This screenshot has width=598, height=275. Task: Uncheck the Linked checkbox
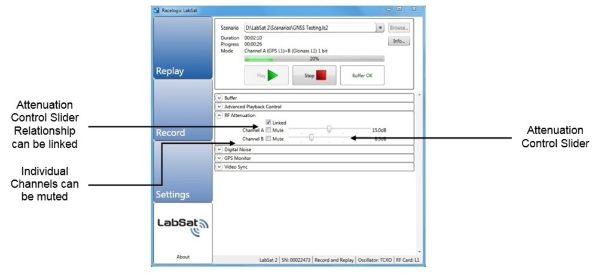tap(269, 122)
